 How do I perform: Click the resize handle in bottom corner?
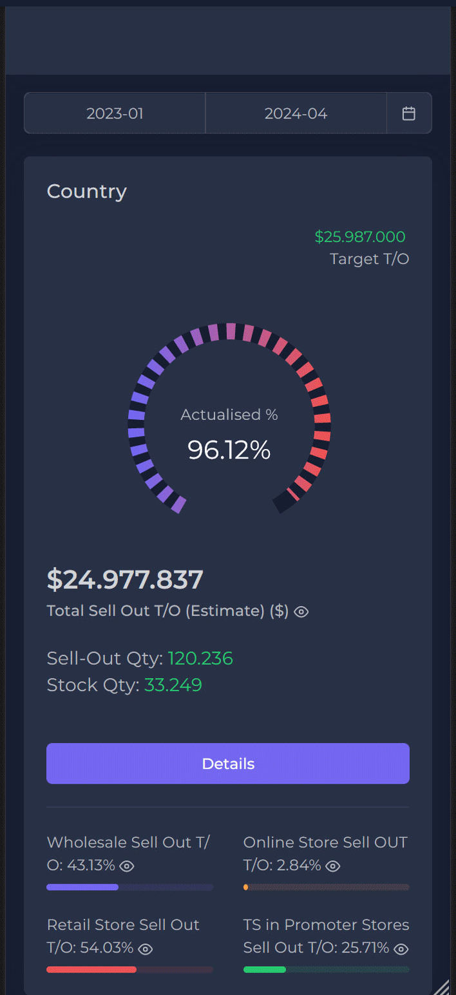pos(441,987)
